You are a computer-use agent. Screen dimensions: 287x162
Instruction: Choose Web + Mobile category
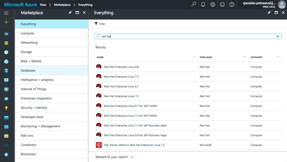pyautogui.click(x=52, y=61)
